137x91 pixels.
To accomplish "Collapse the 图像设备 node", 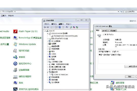I will (47, 72).
